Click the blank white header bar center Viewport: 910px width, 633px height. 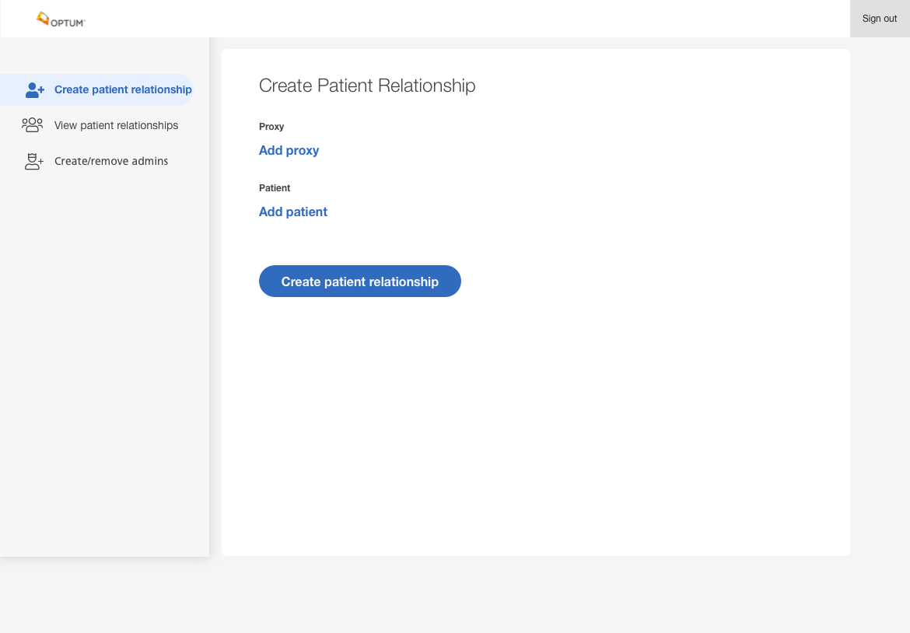467,19
